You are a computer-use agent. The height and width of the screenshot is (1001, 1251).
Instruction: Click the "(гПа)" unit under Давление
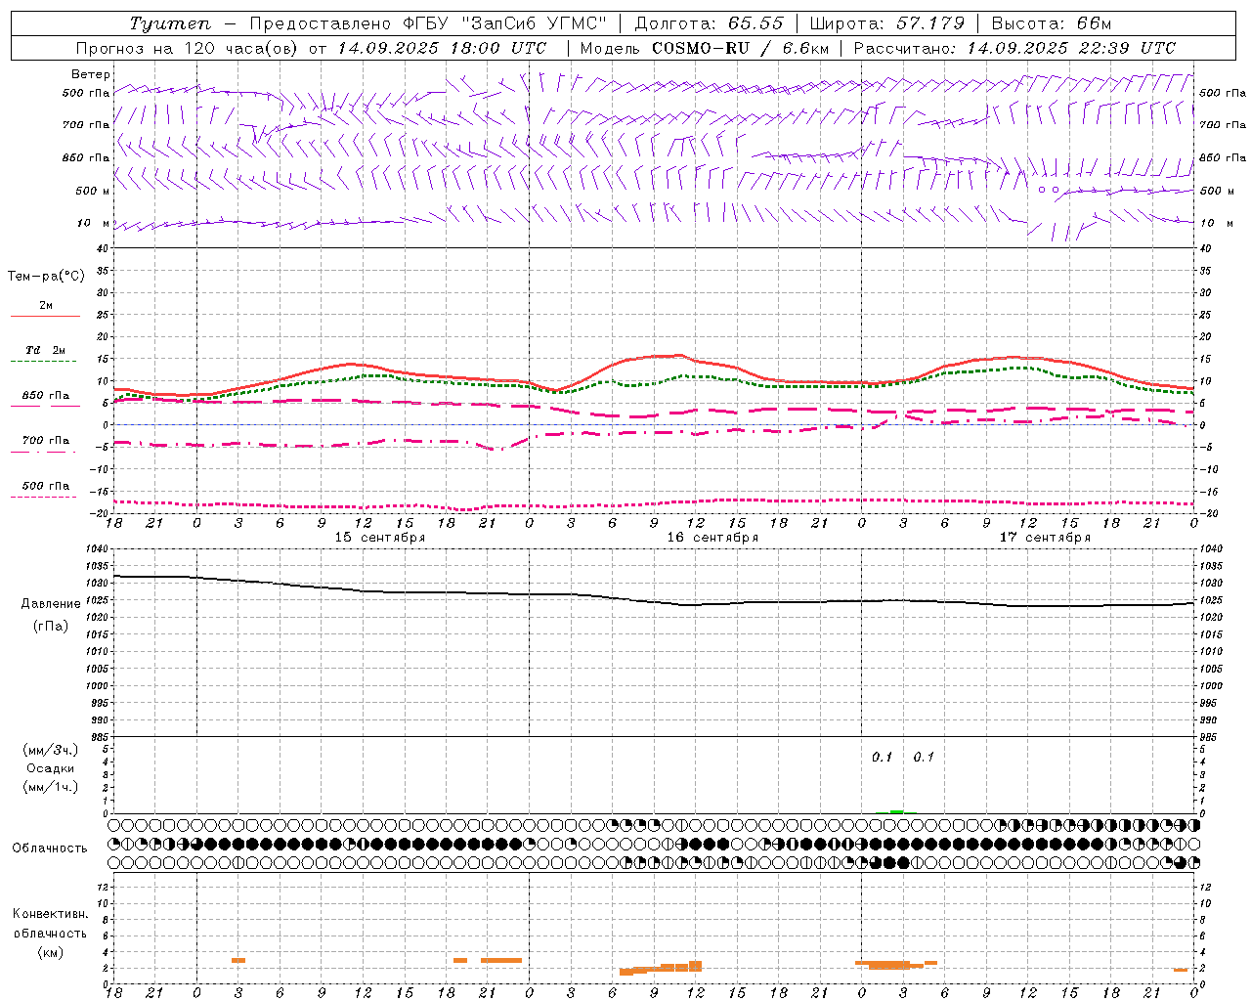(51, 626)
